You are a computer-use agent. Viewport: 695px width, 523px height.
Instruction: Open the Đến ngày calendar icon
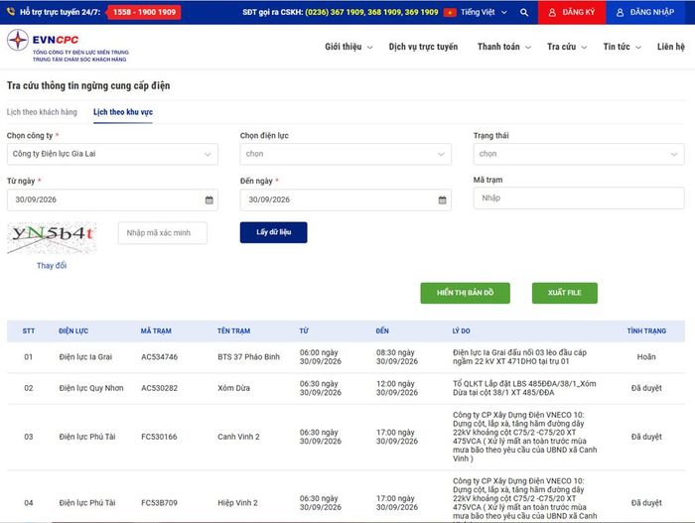point(443,199)
